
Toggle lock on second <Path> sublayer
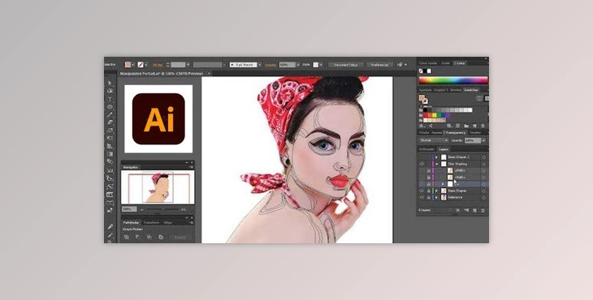click(428, 178)
